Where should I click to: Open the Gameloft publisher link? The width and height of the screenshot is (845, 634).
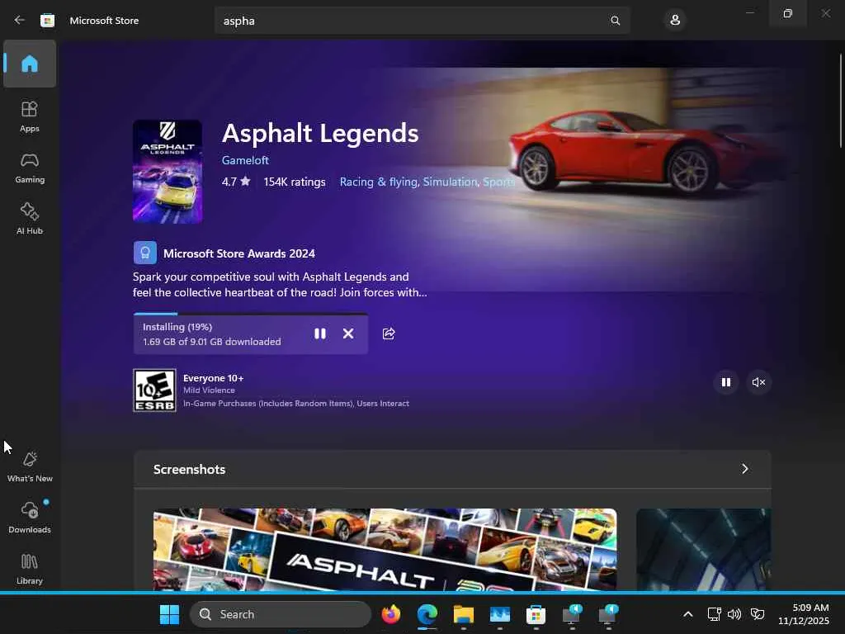tap(245, 160)
